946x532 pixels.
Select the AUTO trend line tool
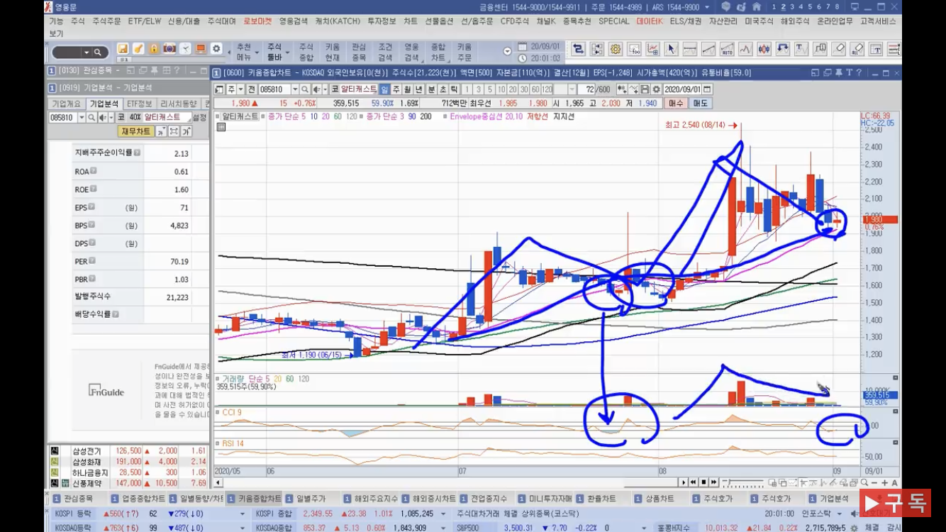coord(727,49)
